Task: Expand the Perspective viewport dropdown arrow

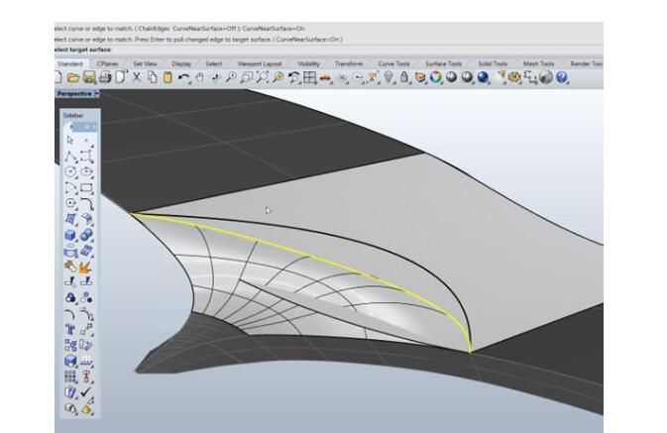Action: coord(97,94)
